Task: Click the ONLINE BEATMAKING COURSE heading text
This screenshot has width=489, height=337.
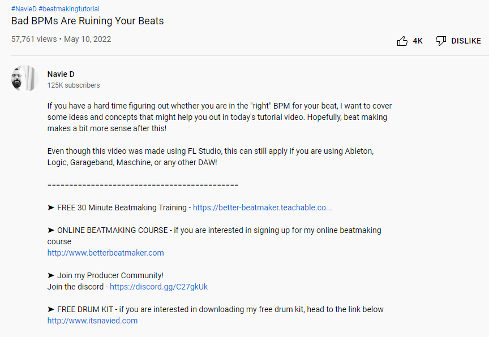Action: coord(113,231)
